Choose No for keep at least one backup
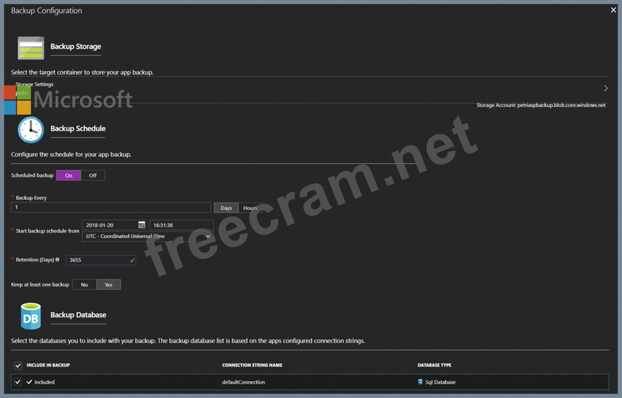 tap(84, 285)
